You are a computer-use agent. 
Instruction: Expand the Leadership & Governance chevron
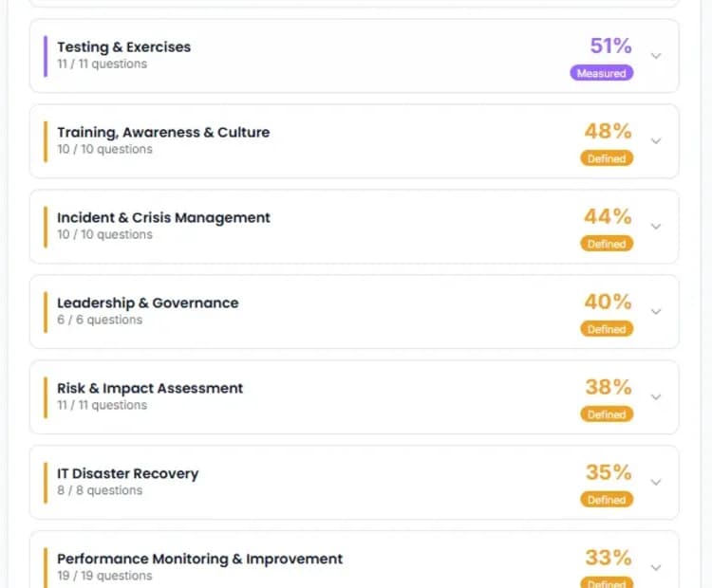coord(656,312)
